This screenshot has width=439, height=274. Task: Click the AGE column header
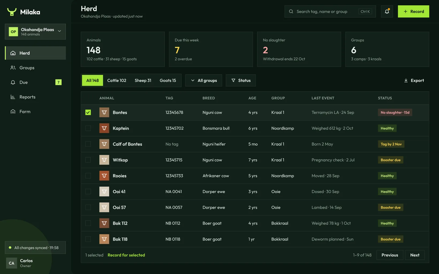(x=252, y=98)
